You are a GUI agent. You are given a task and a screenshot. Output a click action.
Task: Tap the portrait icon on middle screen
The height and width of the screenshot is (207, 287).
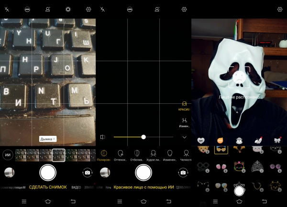click(157, 10)
